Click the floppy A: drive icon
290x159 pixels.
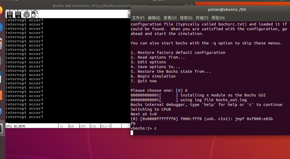point(10,14)
